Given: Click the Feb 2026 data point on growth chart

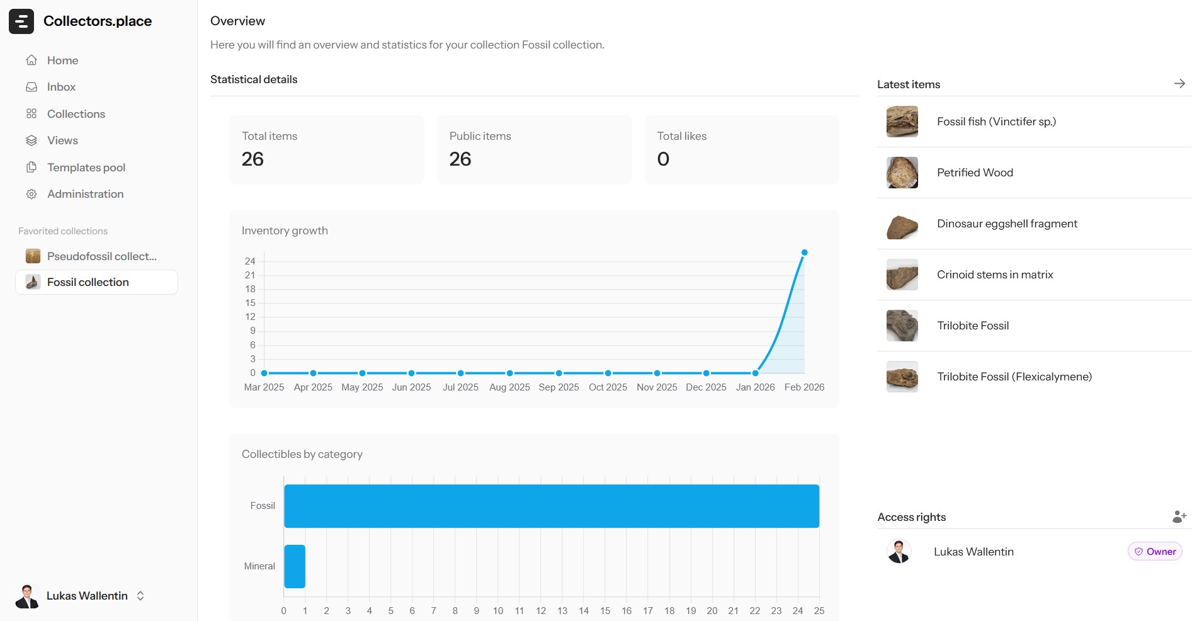Looking at the screenshot, I should (804, 252).
